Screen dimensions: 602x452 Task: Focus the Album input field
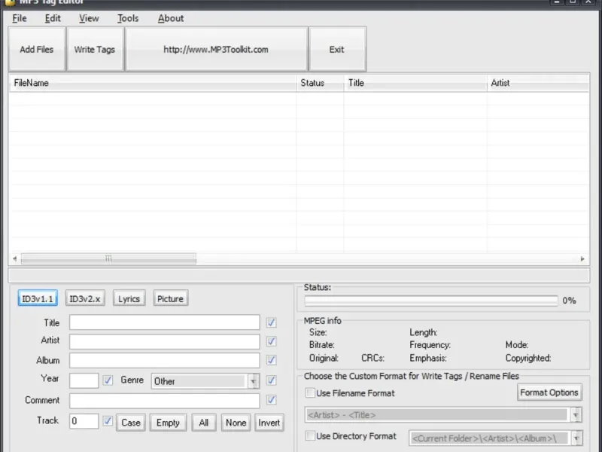tap(164, 360)
